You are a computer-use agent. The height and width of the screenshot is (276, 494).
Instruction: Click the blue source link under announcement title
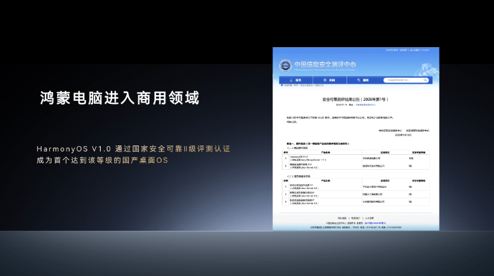[x=365, y=105]
